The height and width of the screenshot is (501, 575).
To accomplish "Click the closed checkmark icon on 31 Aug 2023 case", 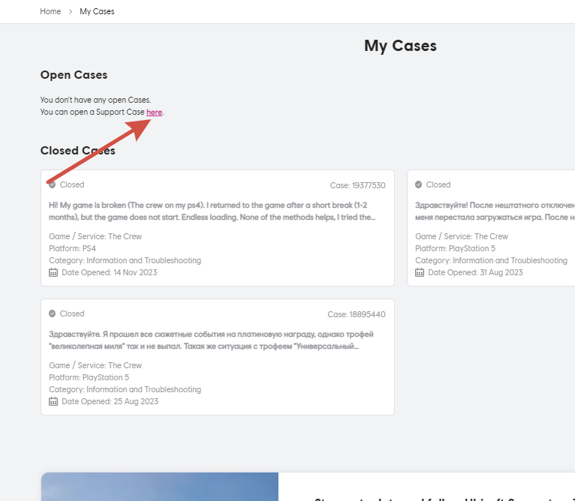I will tap(418, 184).
